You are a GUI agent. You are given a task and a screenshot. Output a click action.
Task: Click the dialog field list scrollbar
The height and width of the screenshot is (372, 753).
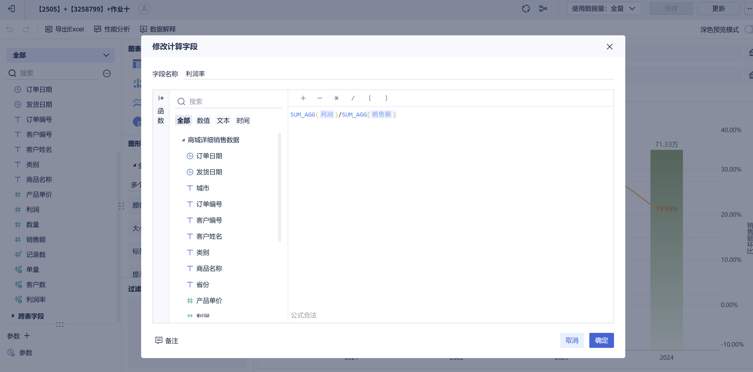(x=279, y=187)
